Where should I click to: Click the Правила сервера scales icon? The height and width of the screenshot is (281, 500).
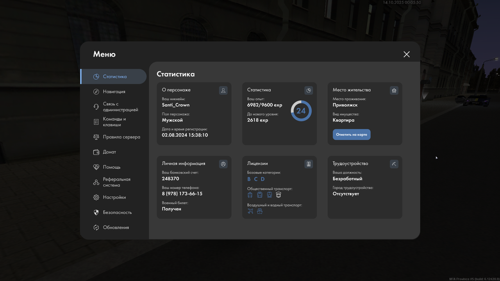(x=96, y=137)
